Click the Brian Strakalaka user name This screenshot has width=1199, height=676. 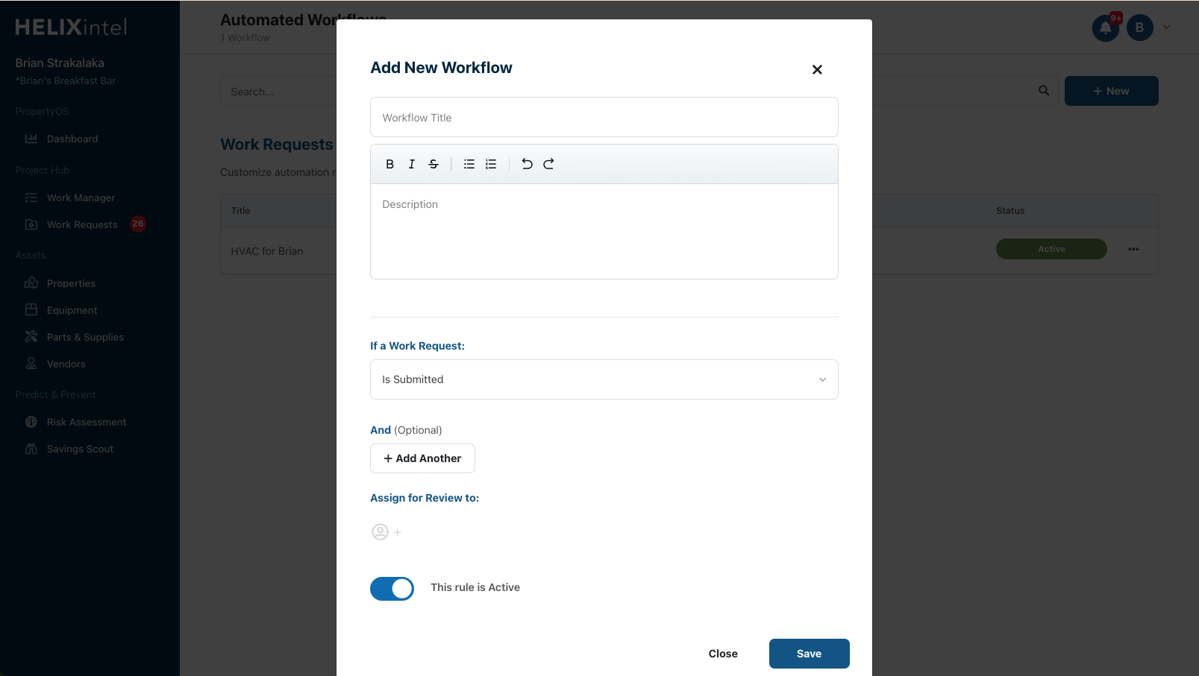60,63
